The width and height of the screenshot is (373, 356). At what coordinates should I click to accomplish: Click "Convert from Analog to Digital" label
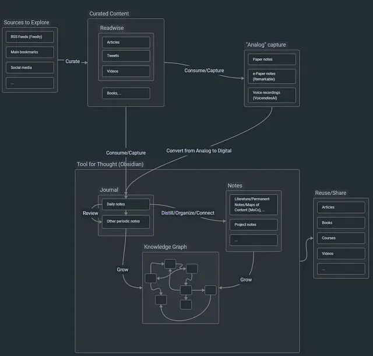click(x=199, y=151)
